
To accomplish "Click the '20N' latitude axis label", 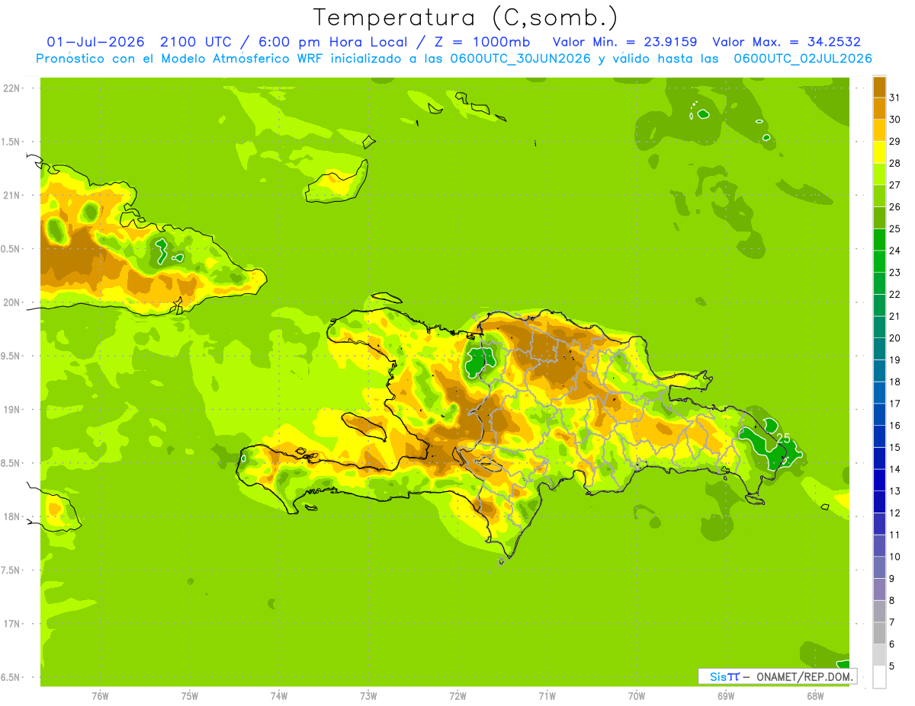I will click(x=11, y=303).
